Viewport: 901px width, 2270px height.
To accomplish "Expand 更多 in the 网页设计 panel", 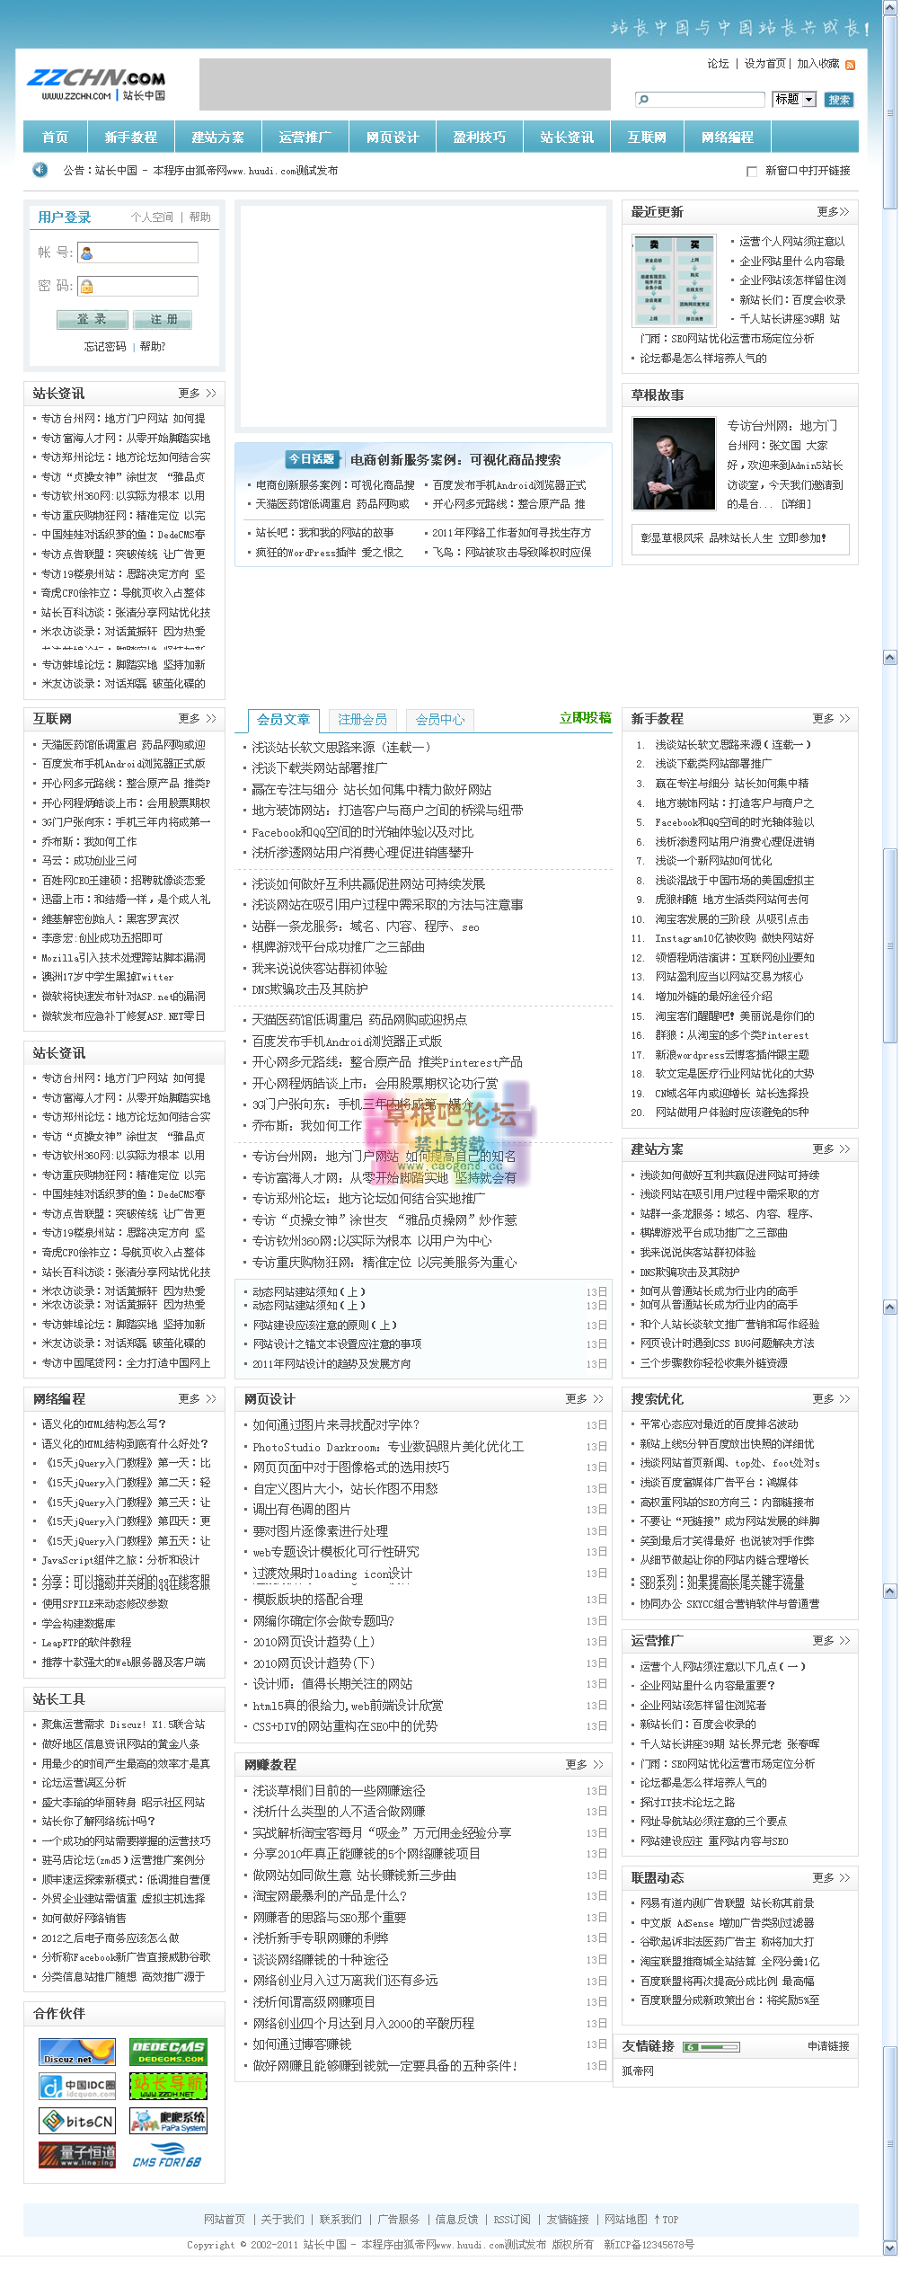I will tap(585, 1399).
